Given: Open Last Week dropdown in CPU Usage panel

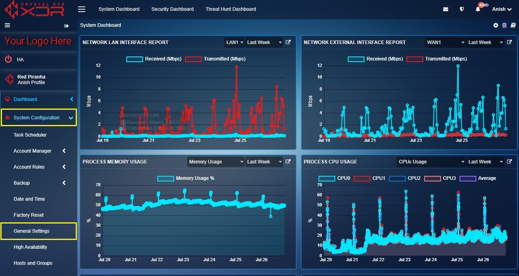Looking at the screenshot, I should click(485, 162).
